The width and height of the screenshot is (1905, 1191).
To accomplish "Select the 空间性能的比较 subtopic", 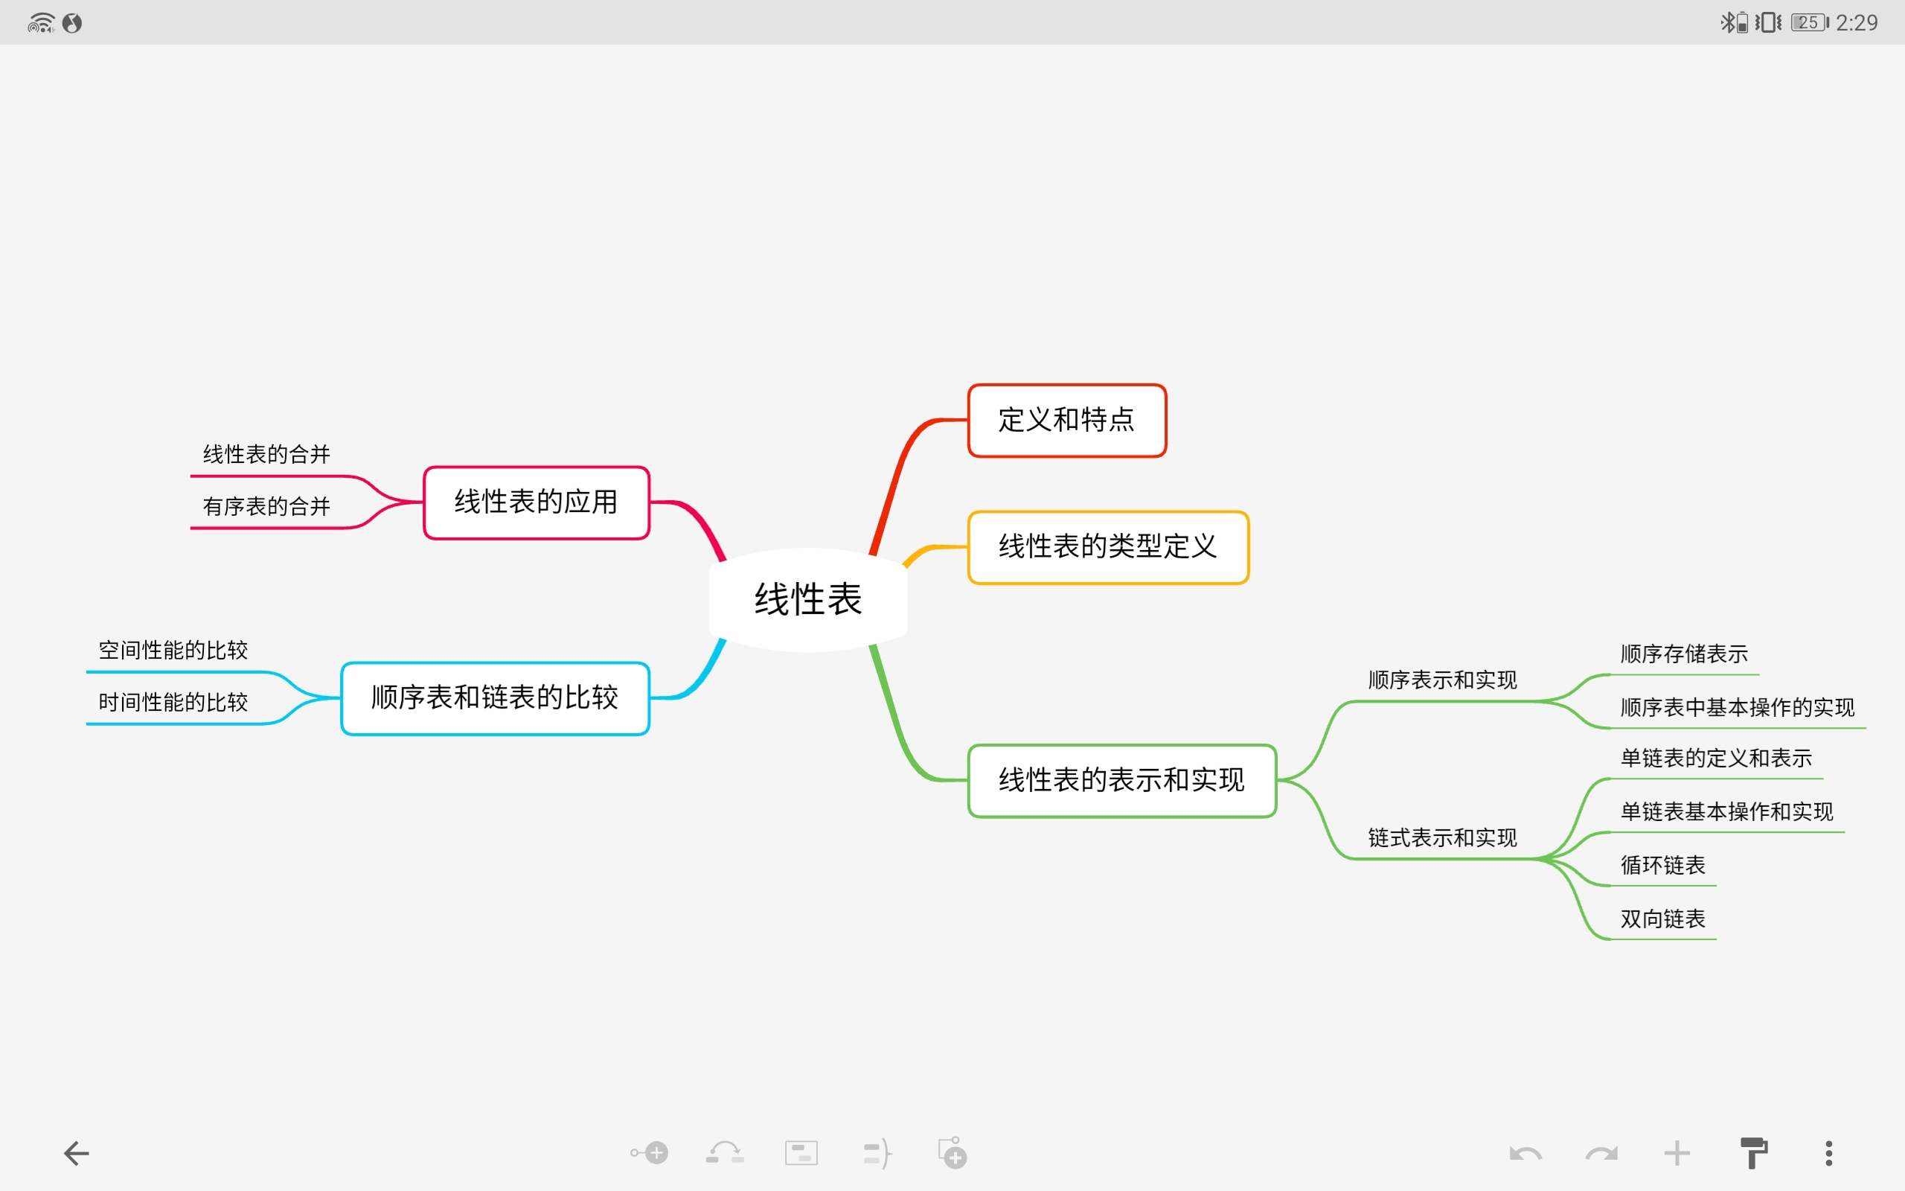I will point(173,651).
